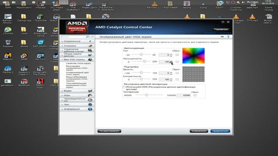Select Свойства (VGA-экран) in the tree
Viewport: 278px width, 156px height.
pos(78,63)
